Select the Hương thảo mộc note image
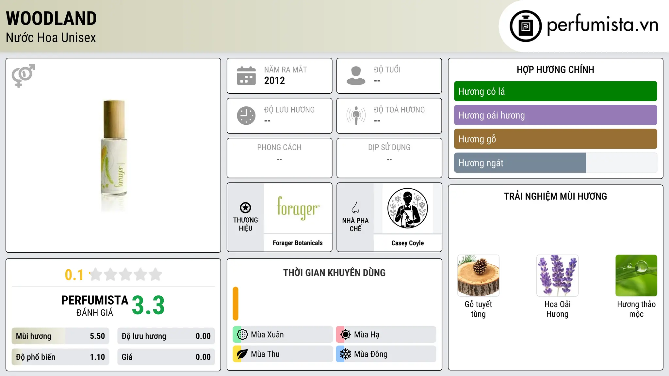 point(636,275)
